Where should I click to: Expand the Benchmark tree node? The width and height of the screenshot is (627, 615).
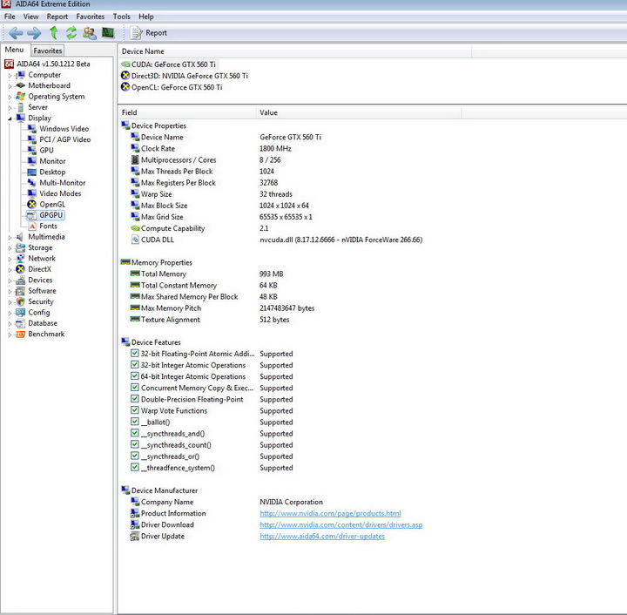click(x=10, y=335)
